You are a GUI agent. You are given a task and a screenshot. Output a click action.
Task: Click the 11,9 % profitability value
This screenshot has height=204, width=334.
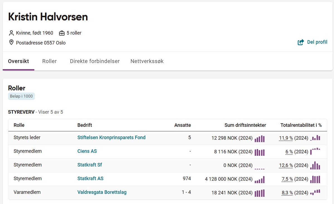pos(286,138)
